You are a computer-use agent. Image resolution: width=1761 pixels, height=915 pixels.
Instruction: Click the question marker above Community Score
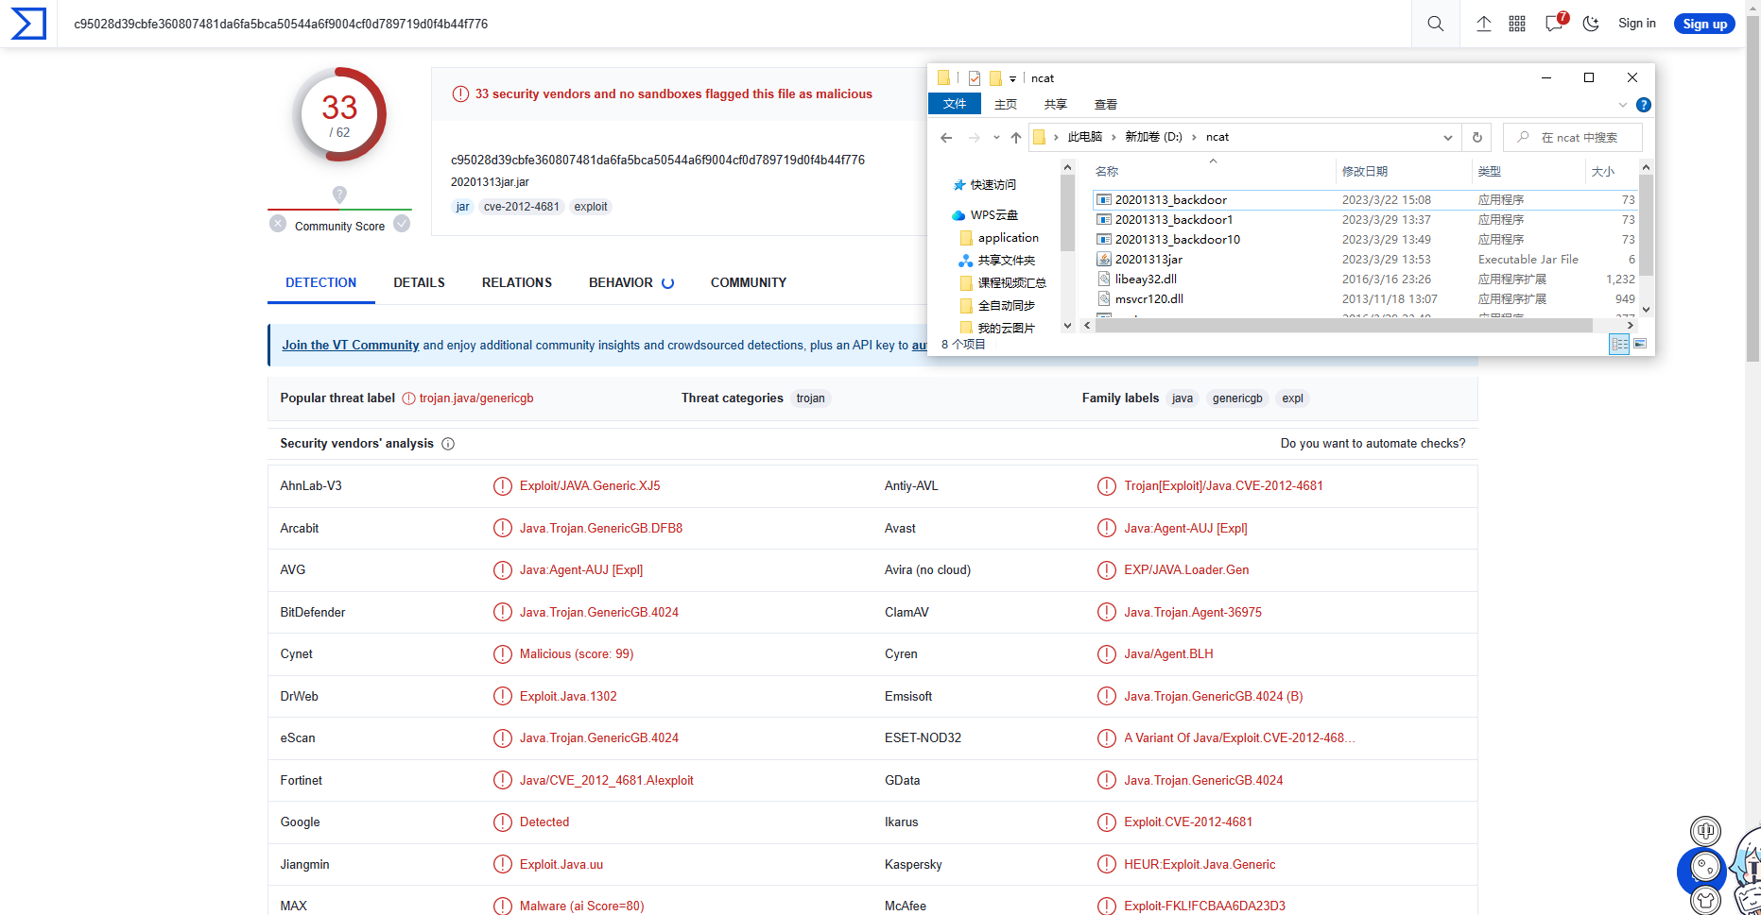coord(339,195)
